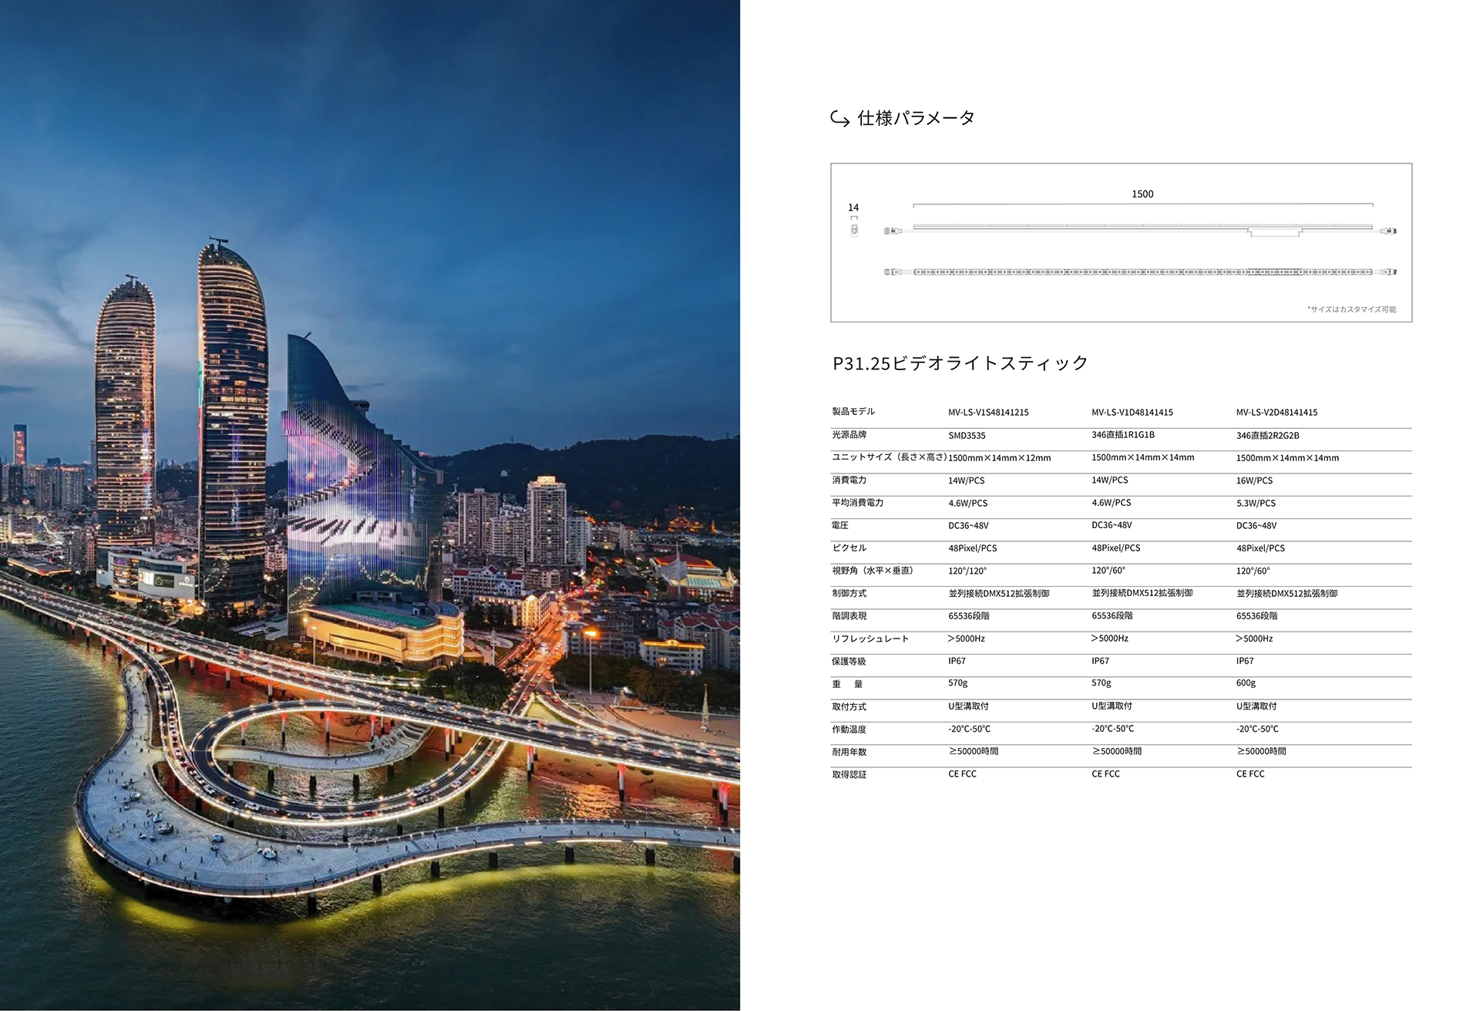Click the left connector of the LED strip front view

tap(893, 272)
